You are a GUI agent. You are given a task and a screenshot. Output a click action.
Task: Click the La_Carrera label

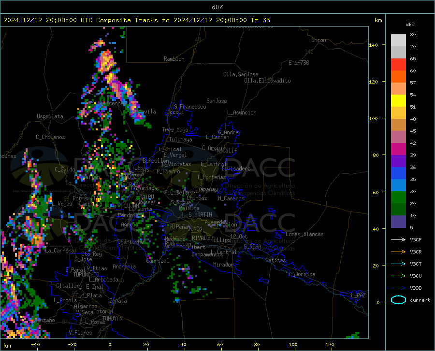coord(59,251)
